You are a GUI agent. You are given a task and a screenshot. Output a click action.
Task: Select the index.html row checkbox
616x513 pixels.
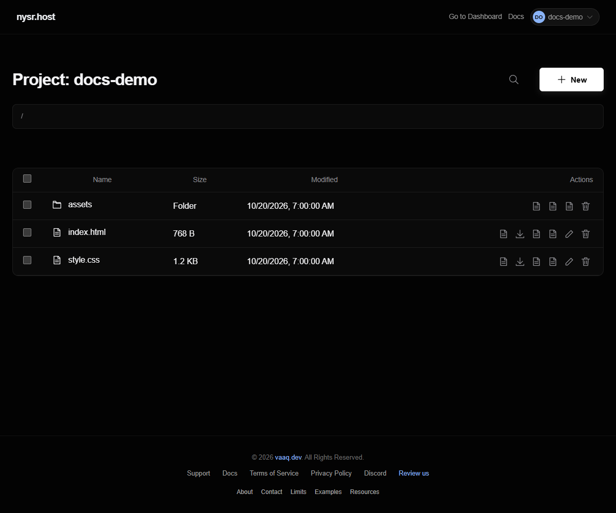27,232
